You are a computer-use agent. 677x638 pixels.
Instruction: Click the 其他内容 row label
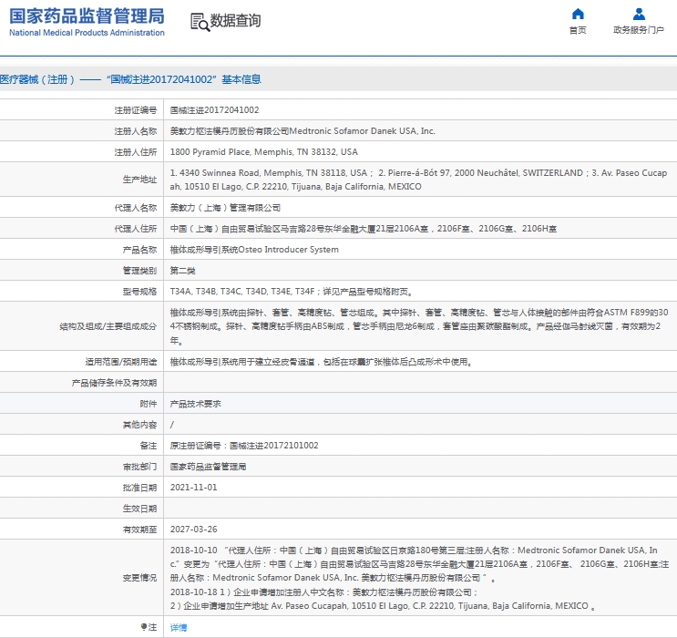tap(139, 425)
